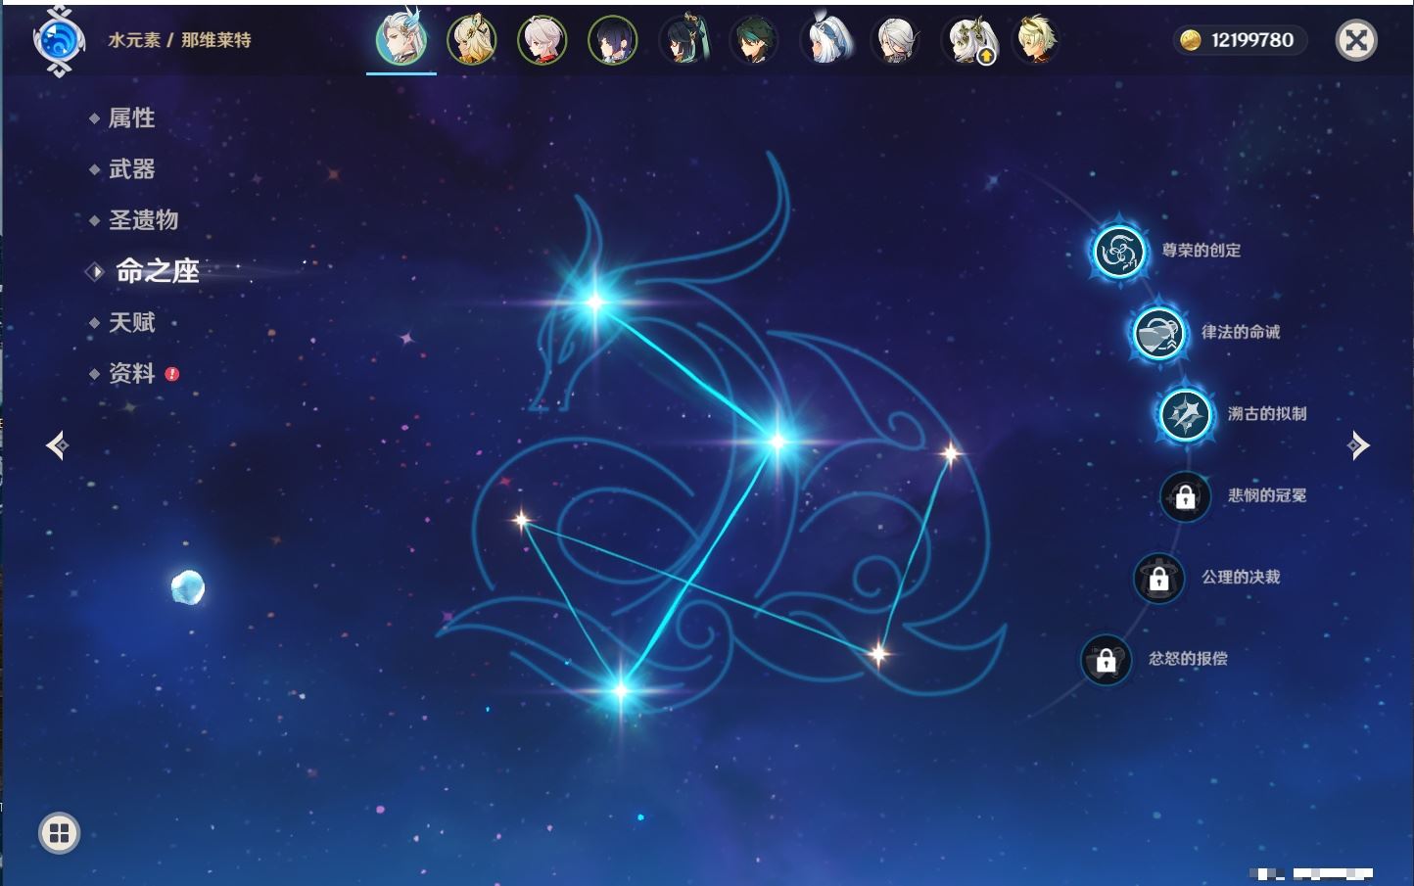Click the 水元素 / 那维莱特 title text

[x=180, y=40]
